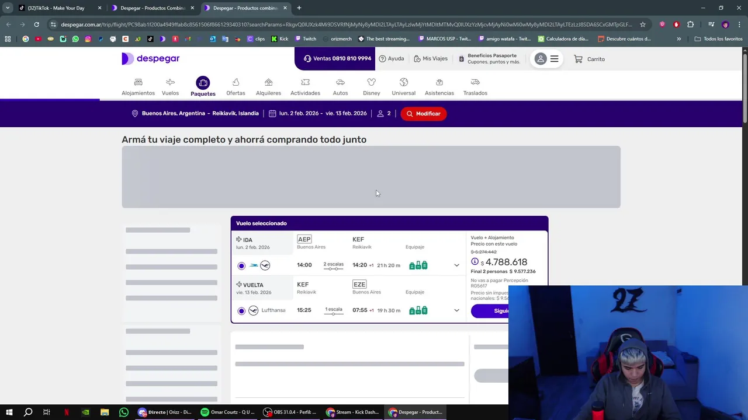Expand the VUELTA flight details chevron
Viewport: 748px width, 420px height.
(x=456, y=310)
